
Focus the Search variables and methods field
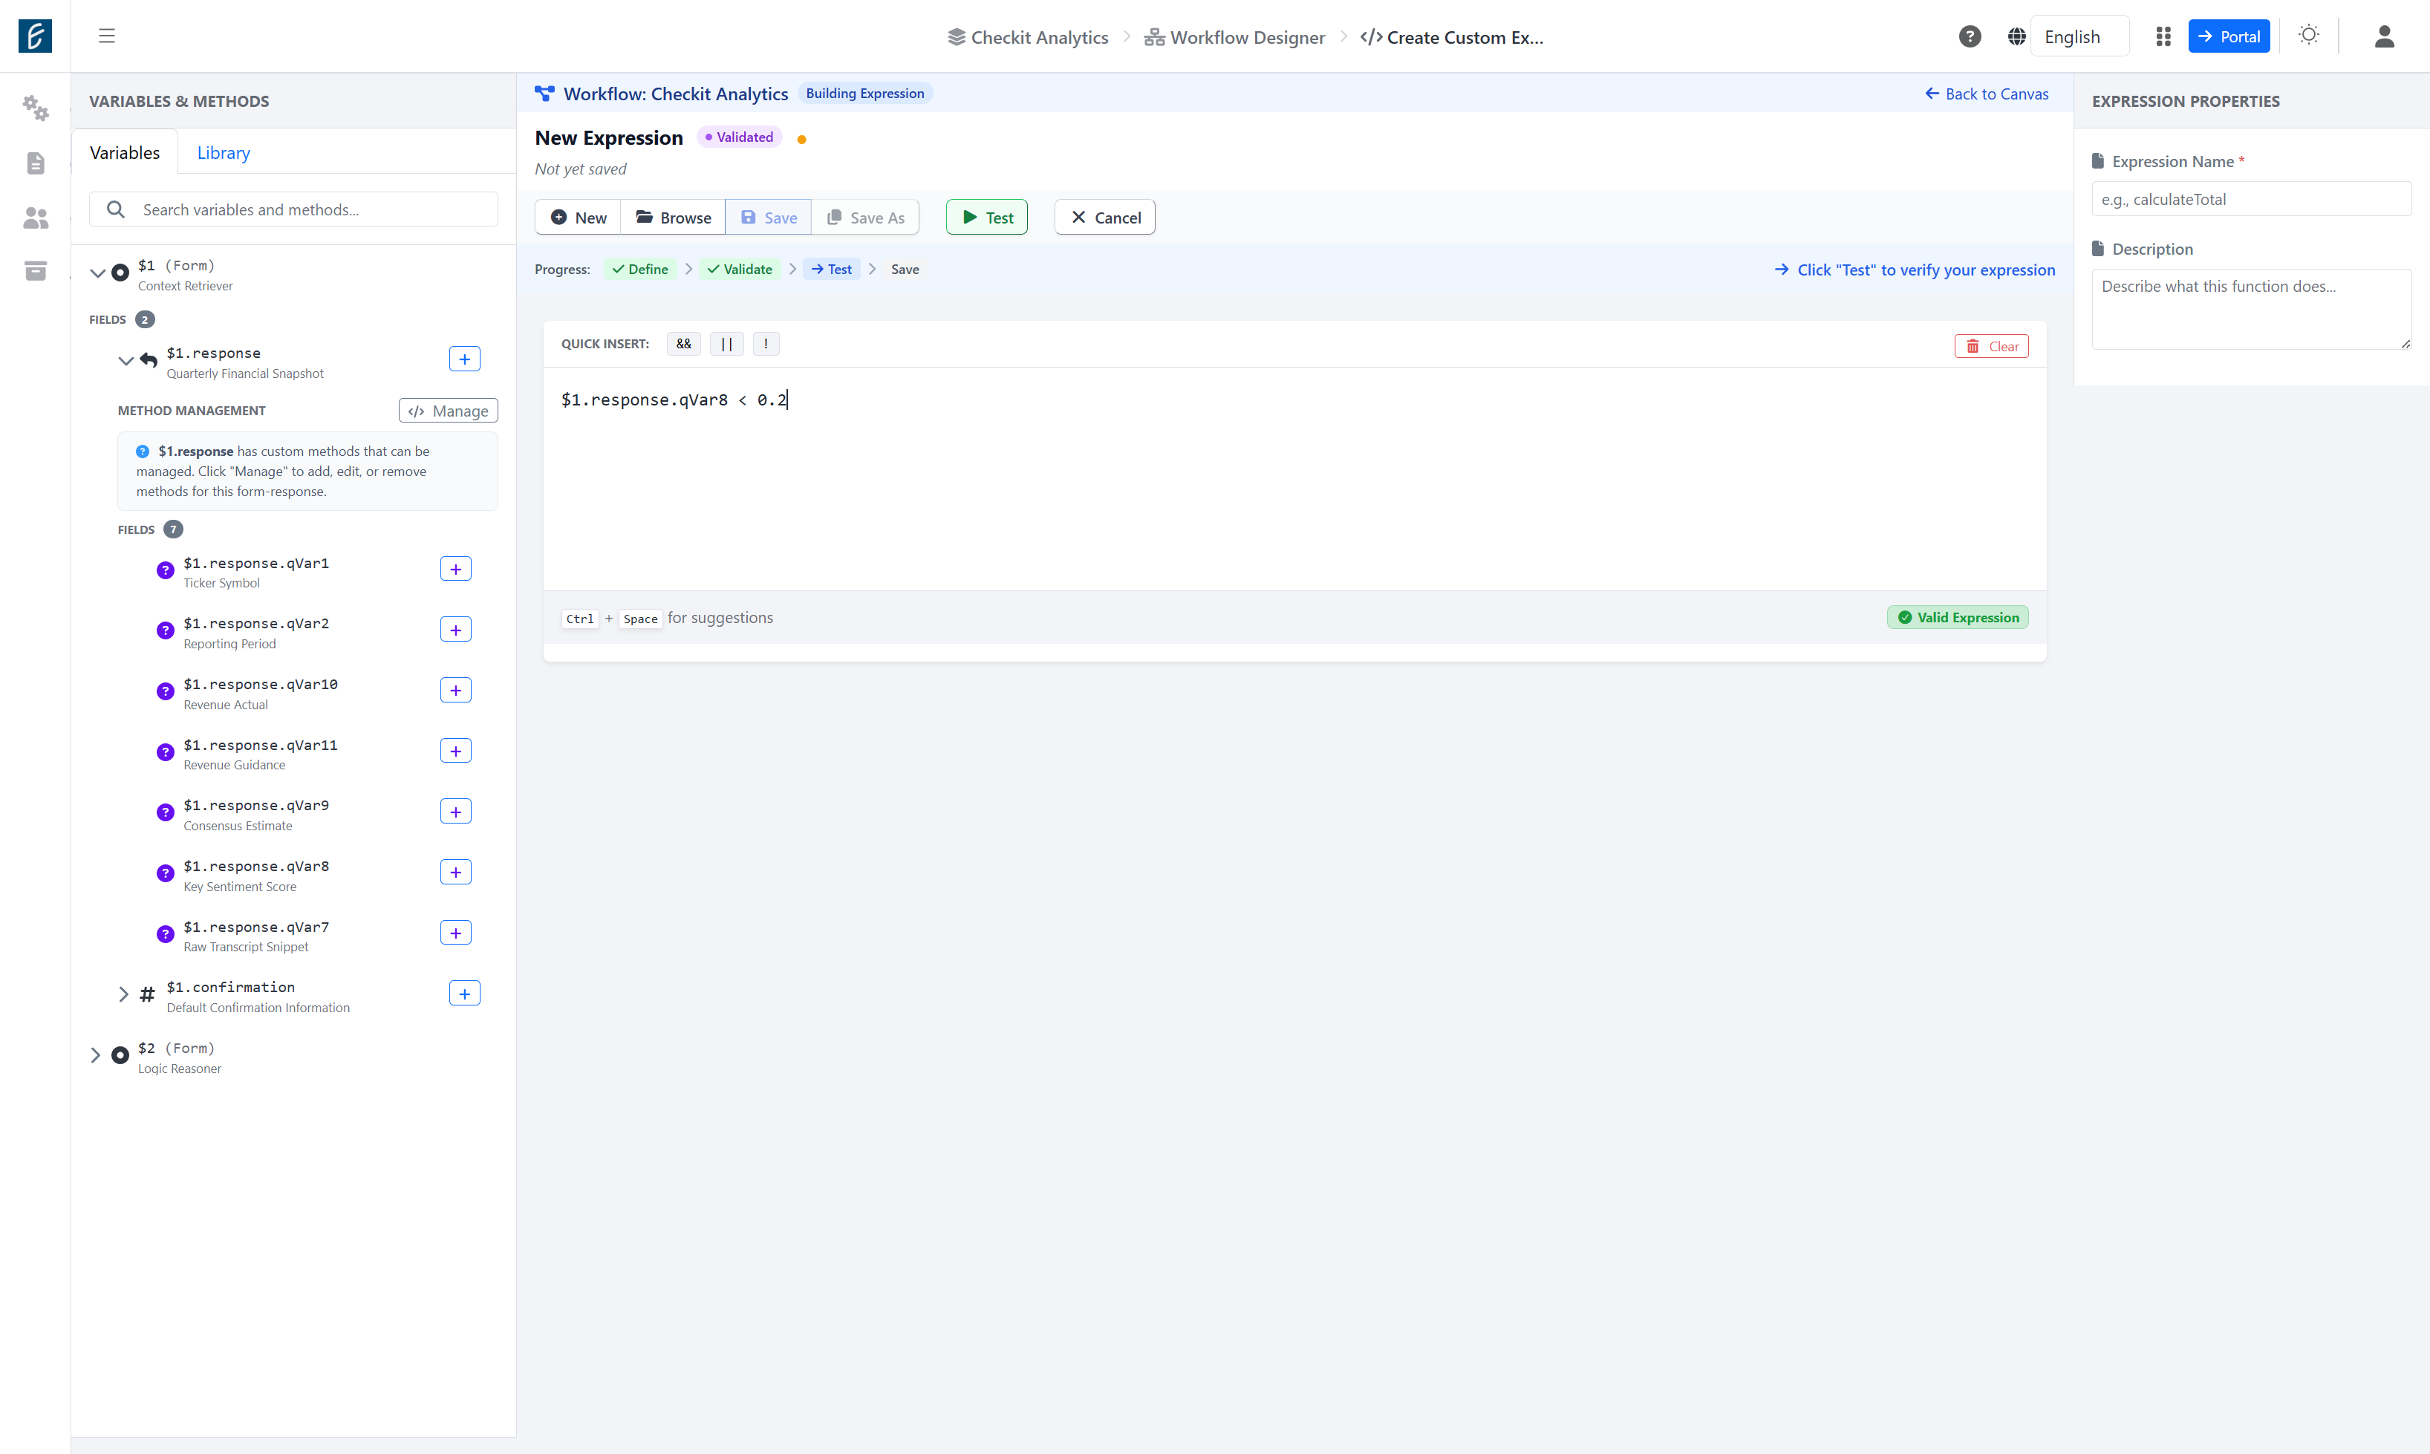click(x=294, y=209)
